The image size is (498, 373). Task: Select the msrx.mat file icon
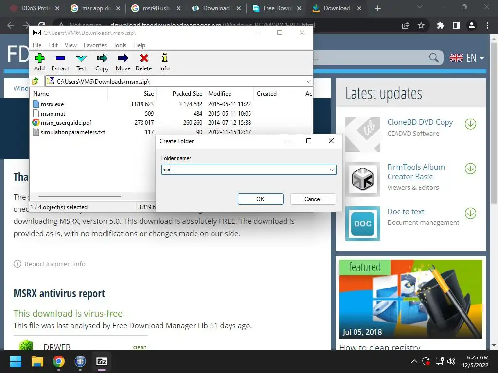pyautogui.click(x=36, y=113)
